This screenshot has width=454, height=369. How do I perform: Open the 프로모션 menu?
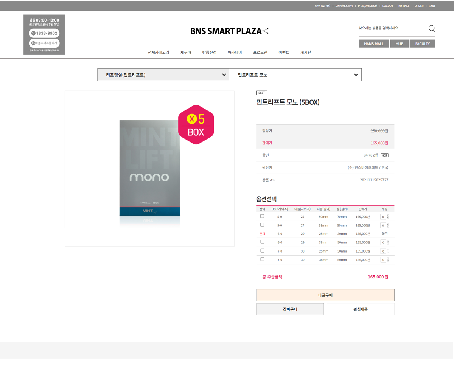click(x=260, y=53)
